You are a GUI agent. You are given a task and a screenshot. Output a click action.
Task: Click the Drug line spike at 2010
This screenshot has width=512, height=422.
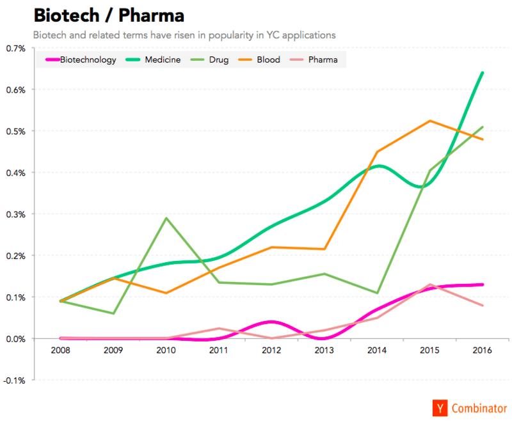[166, 218]
